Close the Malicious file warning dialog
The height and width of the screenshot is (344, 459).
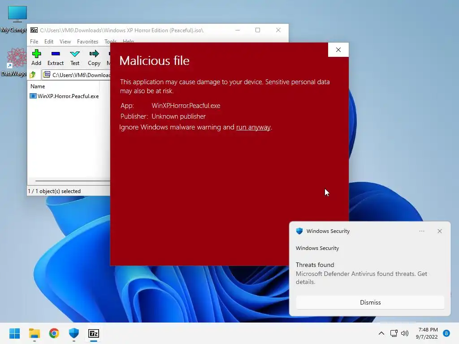(x=338, y=50)
